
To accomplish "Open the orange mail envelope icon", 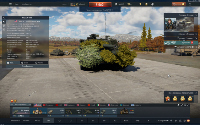I will coord(188,121).
